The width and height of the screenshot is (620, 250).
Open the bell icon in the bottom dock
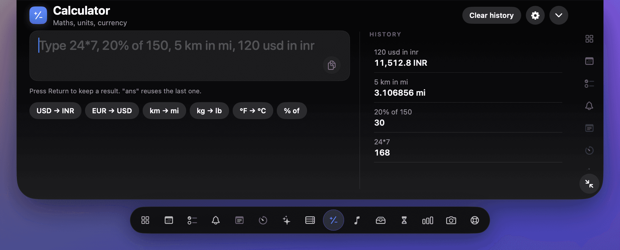click(x=216, y=220)
